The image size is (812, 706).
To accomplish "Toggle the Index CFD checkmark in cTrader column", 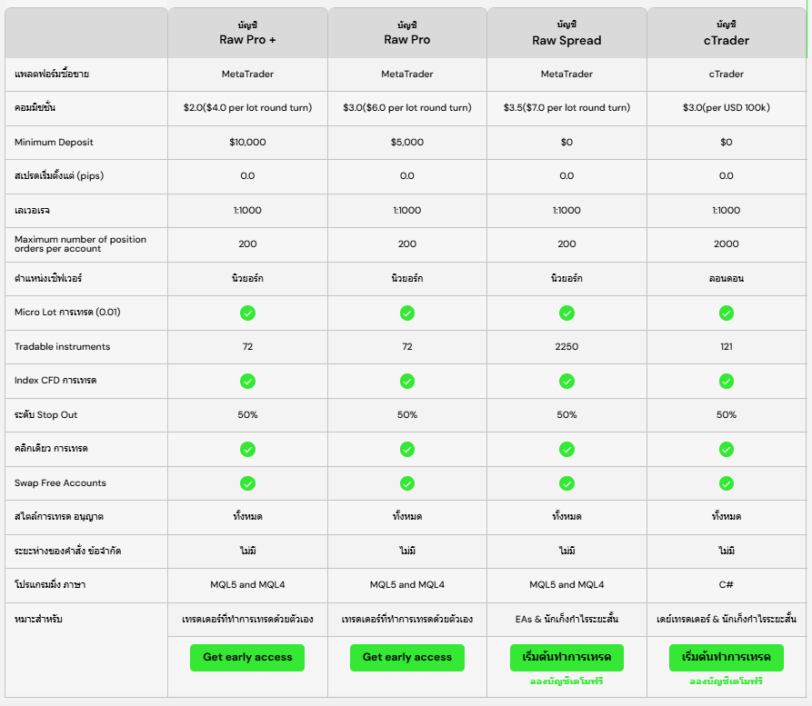I will point(727,381).
